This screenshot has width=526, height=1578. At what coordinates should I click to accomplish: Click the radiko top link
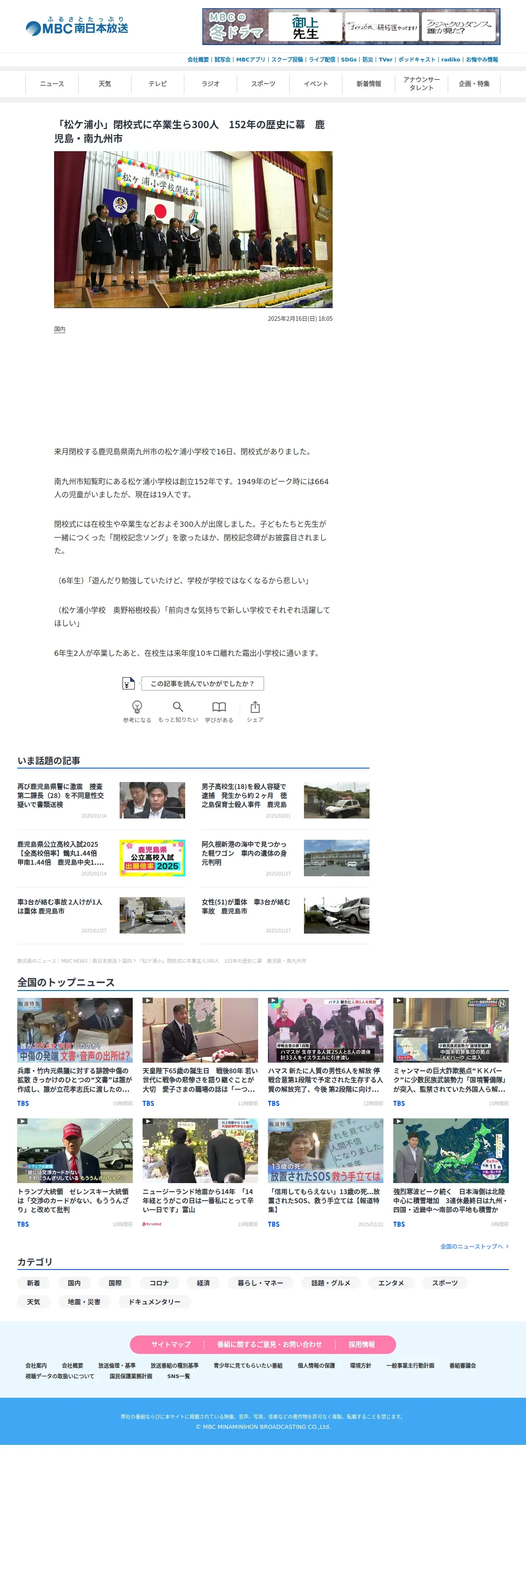tap(451, 59)
